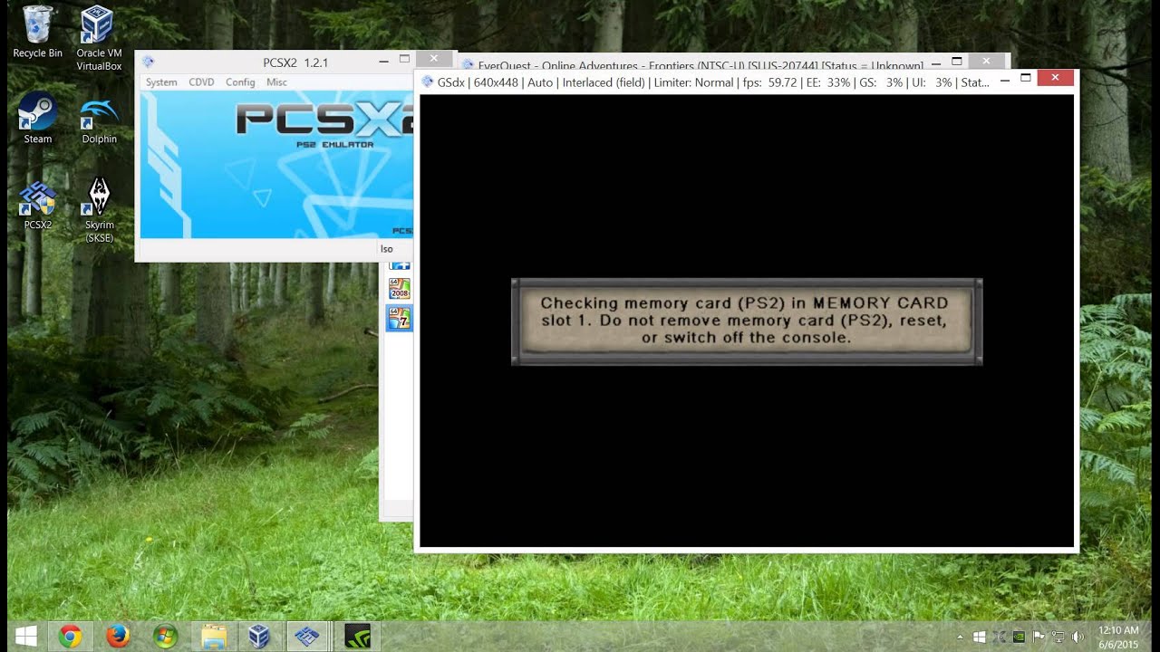Screen dimensions: 1160x652
Task: Close the PCSX2 1.2.1 window
Action: tap(434, 58)
